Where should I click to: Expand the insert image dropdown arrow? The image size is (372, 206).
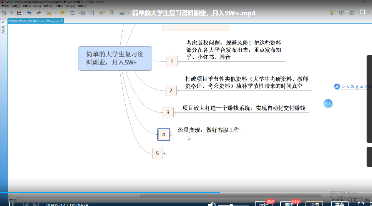[128, 13]
